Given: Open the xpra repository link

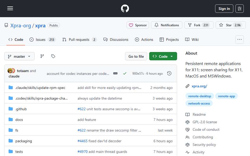Looking at the screenshot, I should (40, 25).
